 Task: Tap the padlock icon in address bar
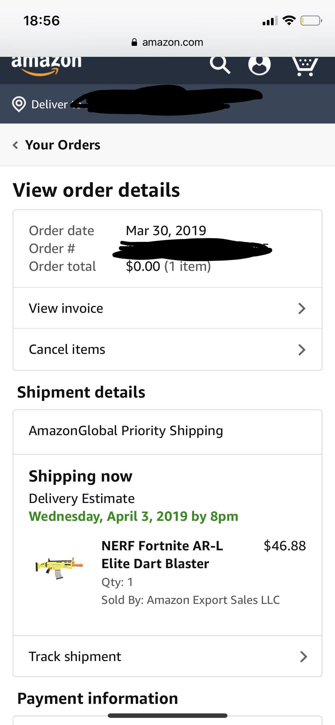coord(134,42)
